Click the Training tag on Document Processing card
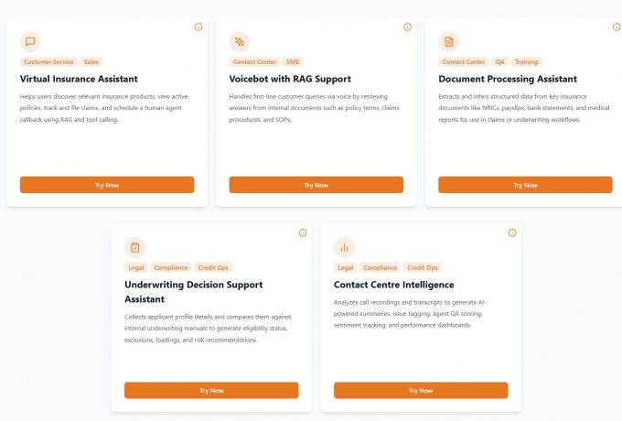The height and width of the screenshot is (421, 622). point(526,62)
